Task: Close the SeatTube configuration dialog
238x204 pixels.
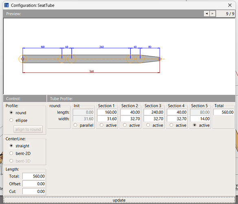Action: [x=230, y=5]
